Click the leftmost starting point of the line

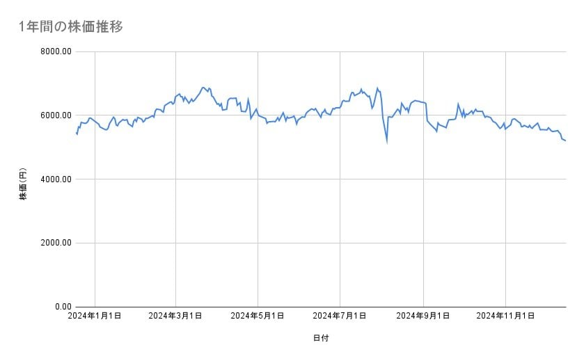click(76, 132)
